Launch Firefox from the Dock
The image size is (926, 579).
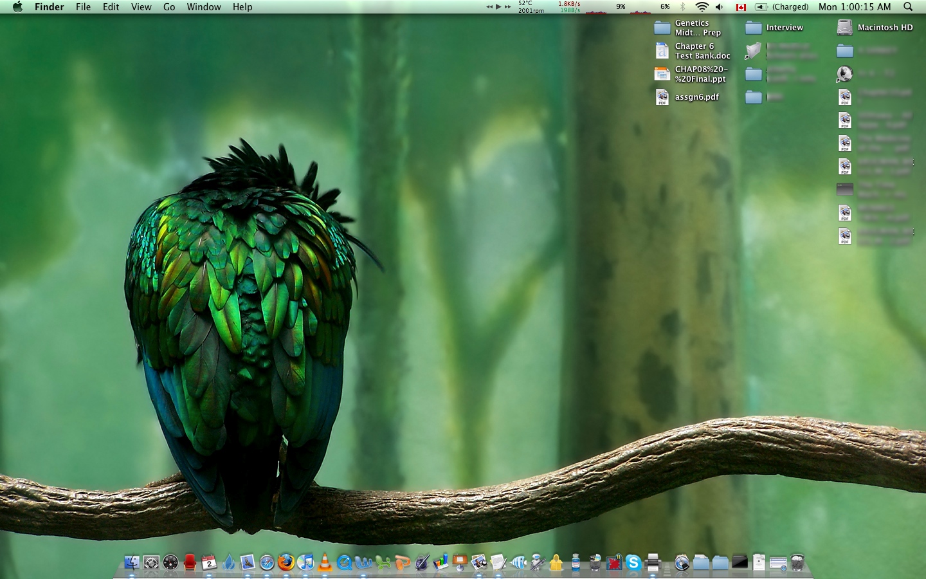pos(286,562)
